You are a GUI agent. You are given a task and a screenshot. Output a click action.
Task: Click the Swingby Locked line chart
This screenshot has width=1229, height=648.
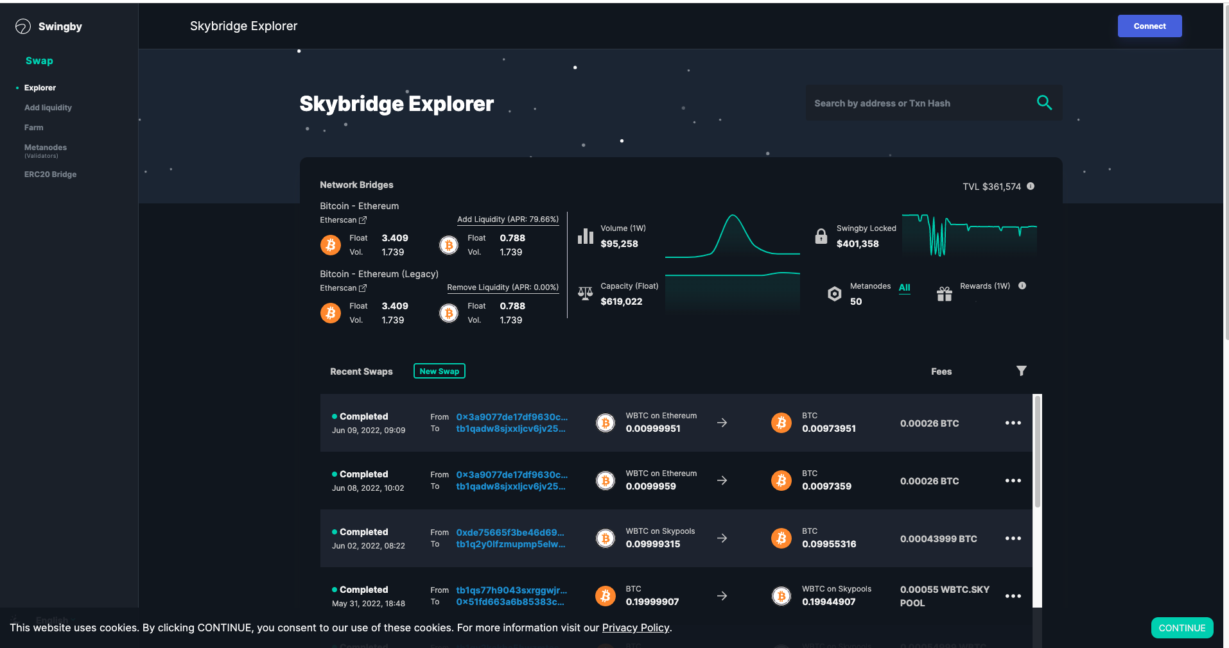pyautogui.click(x=970, y=235)
